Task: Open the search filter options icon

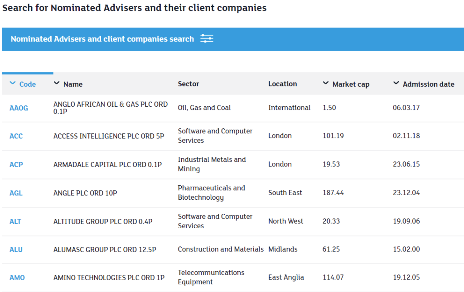Action: coord(207,38)
